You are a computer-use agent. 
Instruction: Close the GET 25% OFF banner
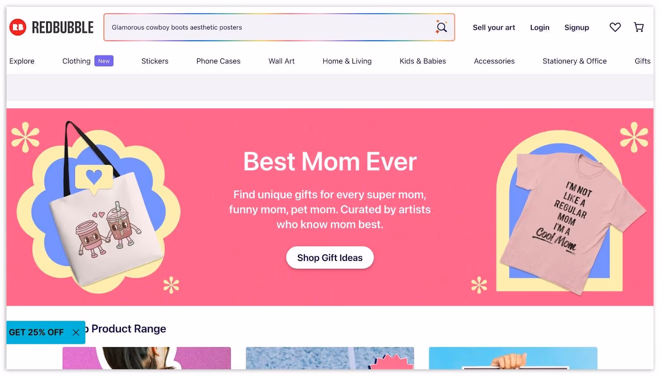point(76,332)
